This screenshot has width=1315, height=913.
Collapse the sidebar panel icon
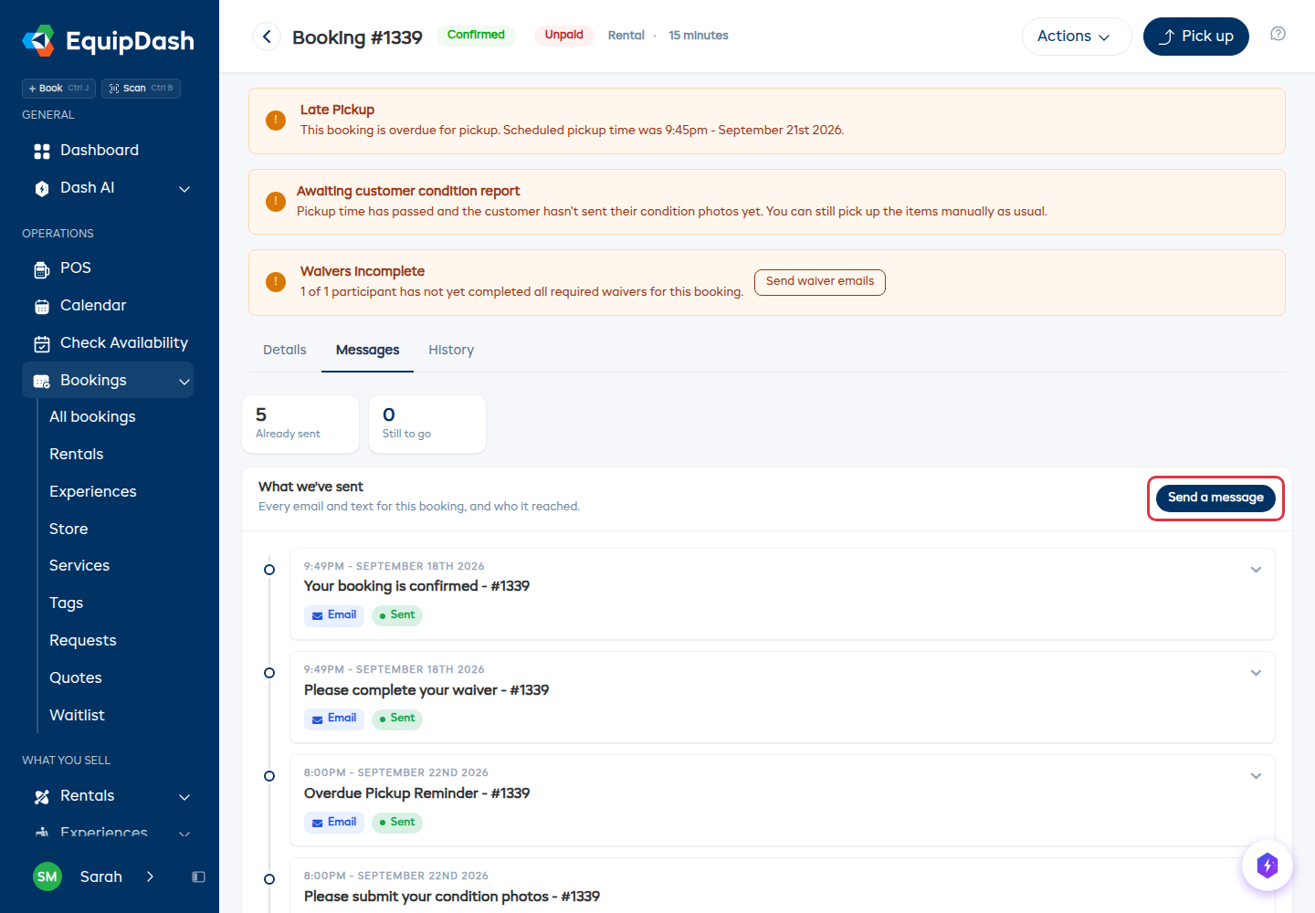pyautogui.click(x=198, y=876)
